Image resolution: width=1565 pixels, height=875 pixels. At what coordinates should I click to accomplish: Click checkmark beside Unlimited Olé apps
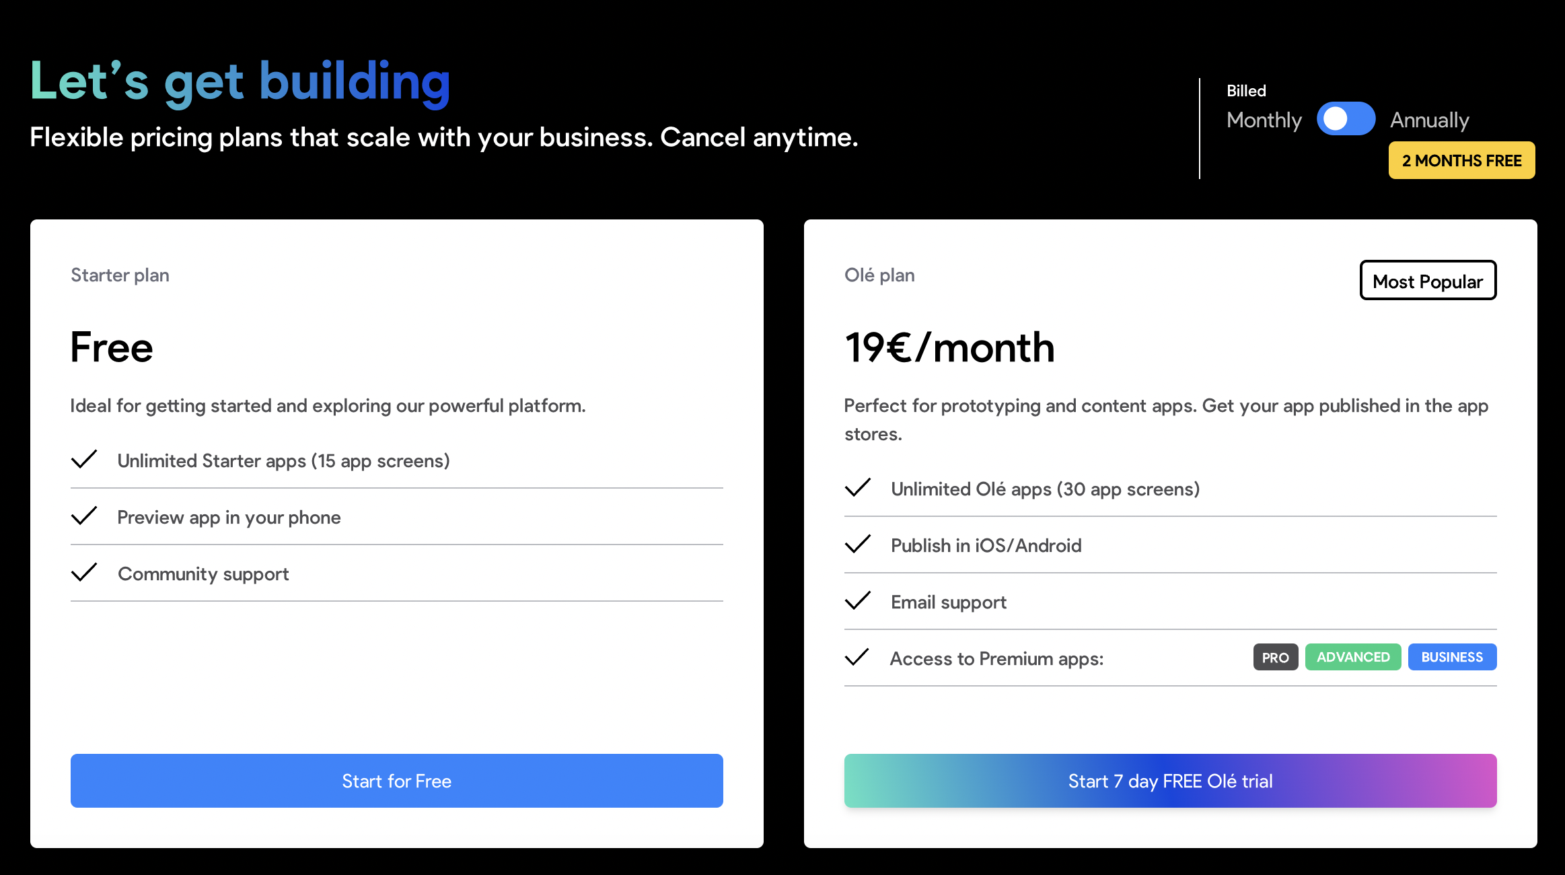pos(858,488)
